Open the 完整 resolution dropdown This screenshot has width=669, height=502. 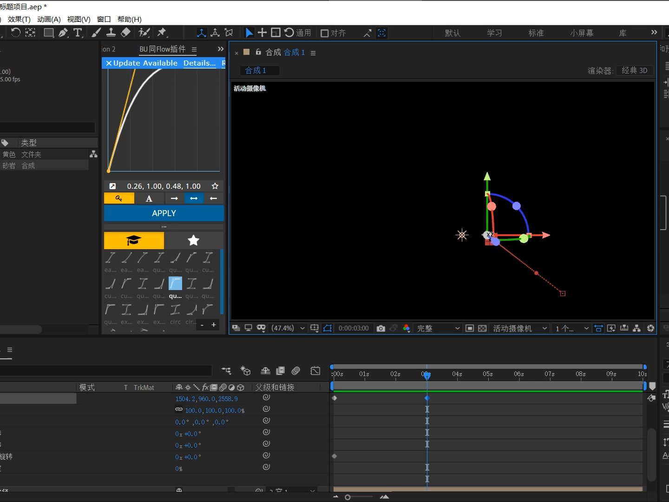pos(438,328)
